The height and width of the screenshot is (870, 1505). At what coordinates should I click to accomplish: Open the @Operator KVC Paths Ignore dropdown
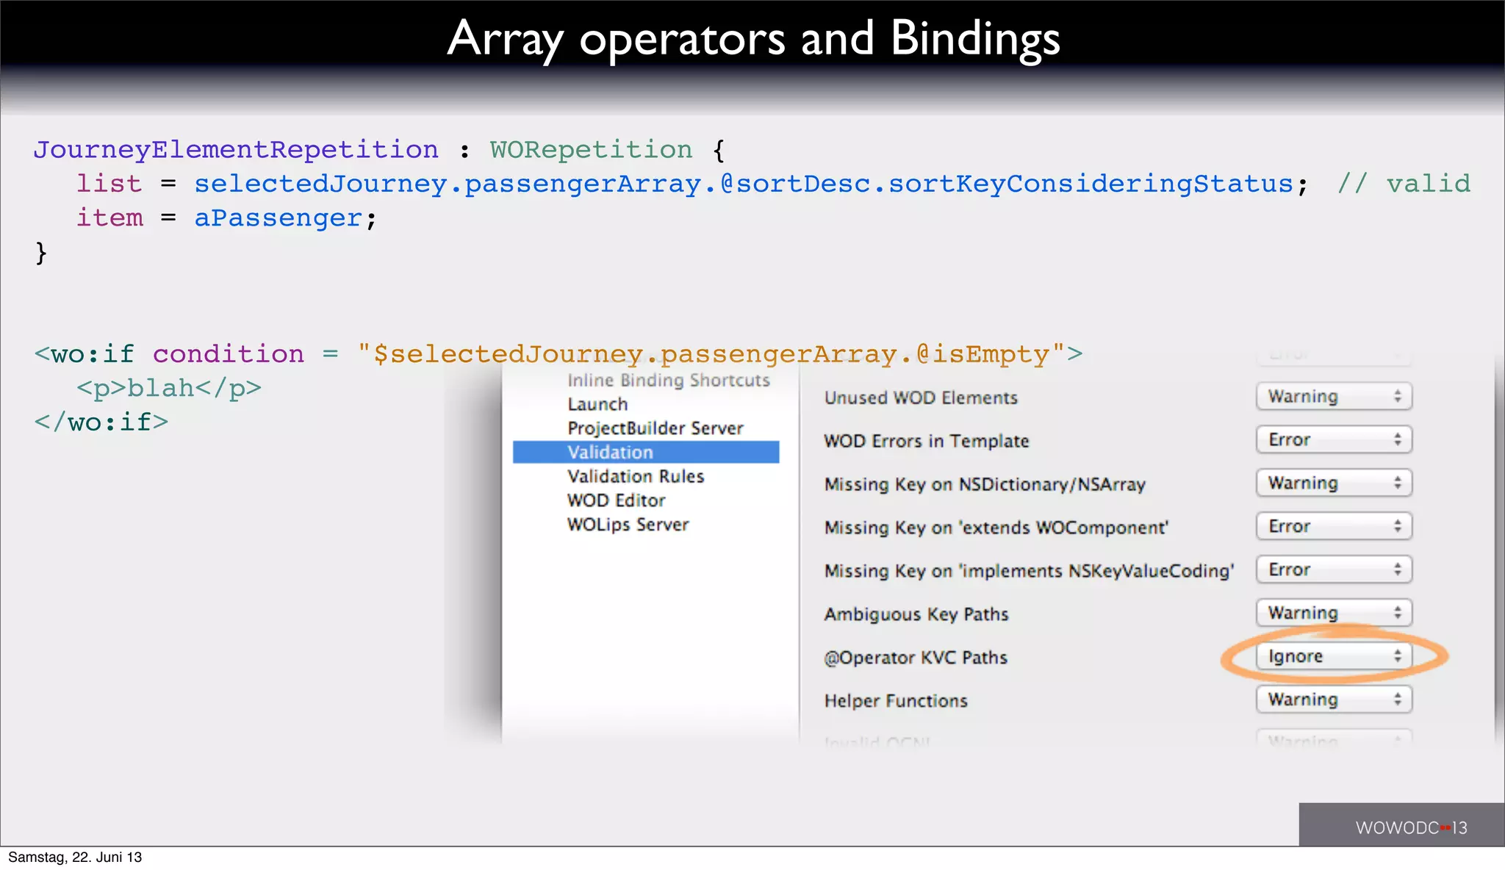(x=1334, y=656)
